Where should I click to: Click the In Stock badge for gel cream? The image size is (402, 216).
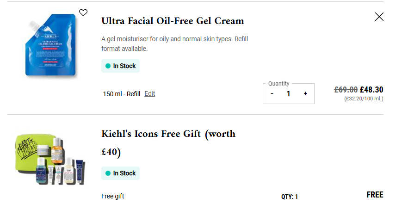[x=121, y=66]
